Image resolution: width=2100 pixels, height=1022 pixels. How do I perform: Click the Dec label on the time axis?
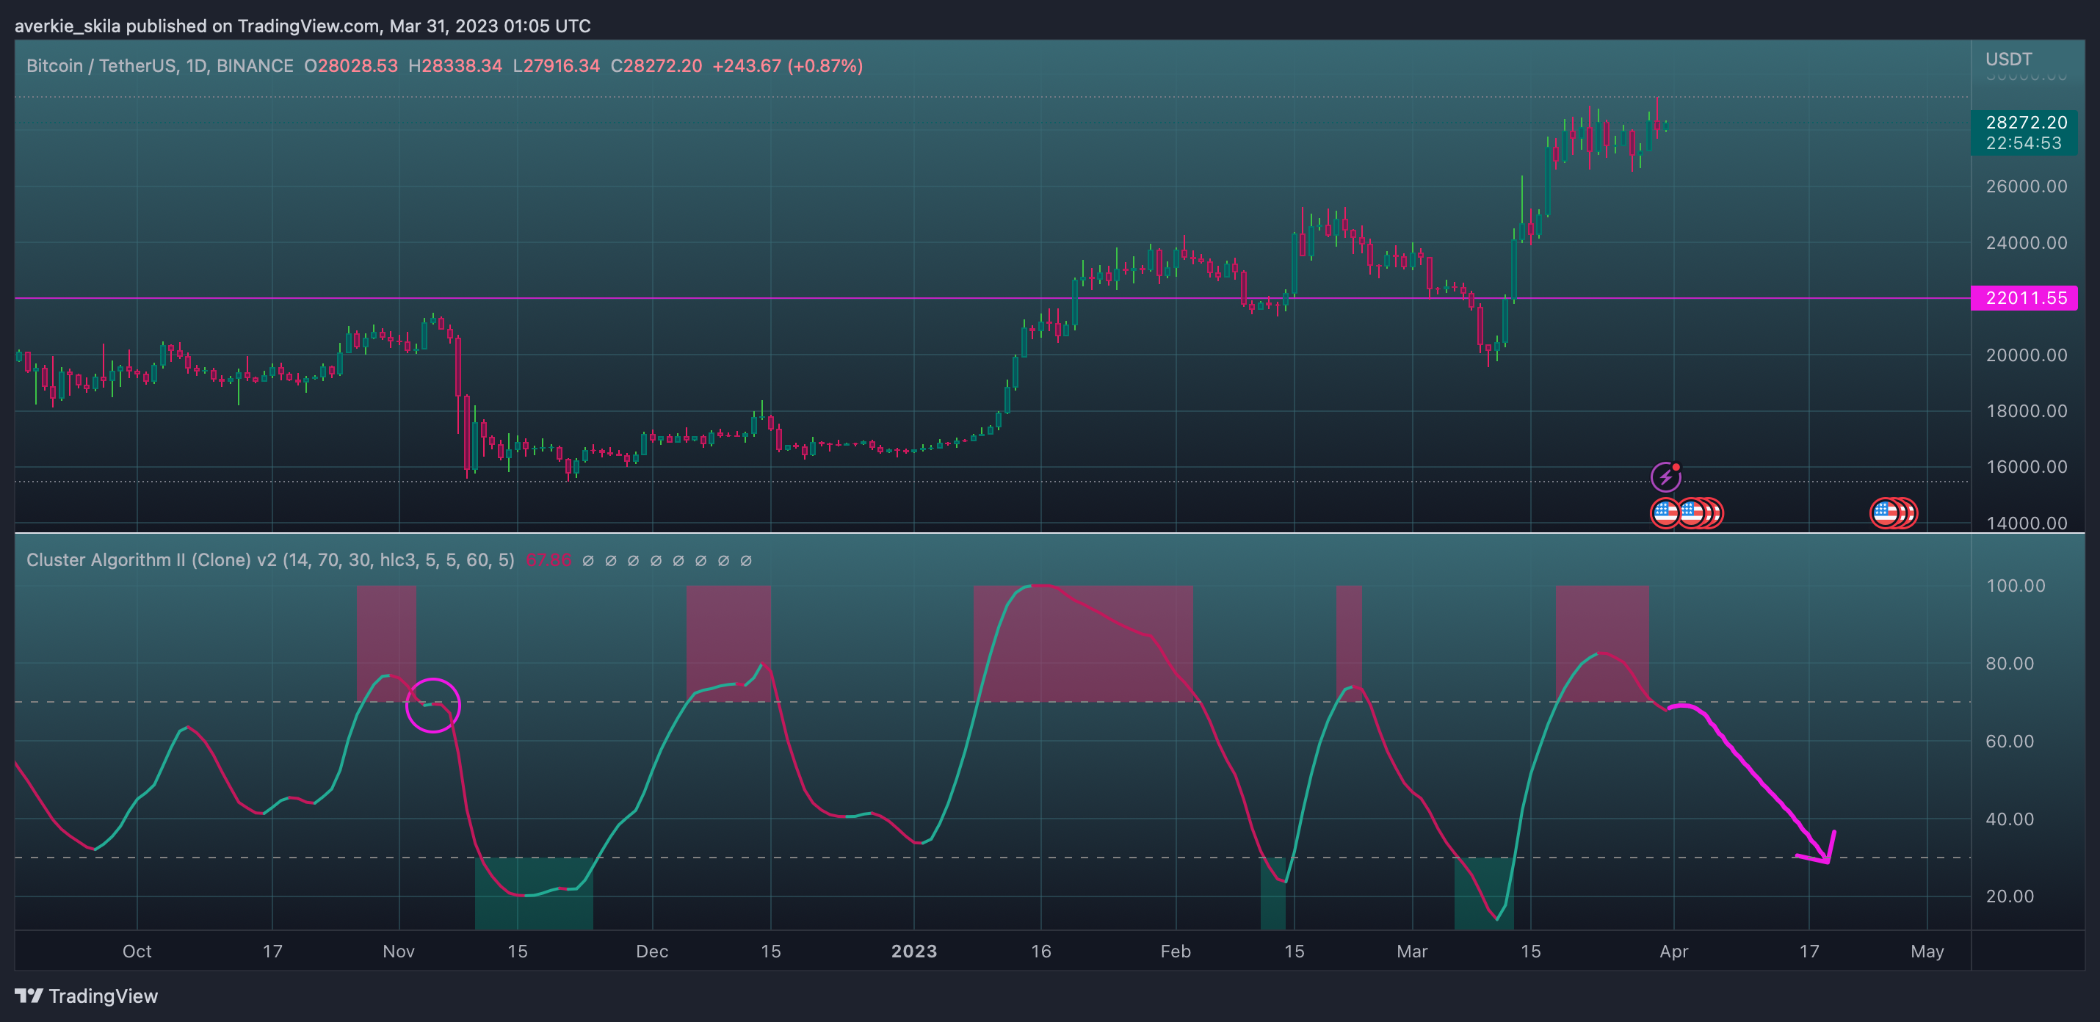[652, 951]
